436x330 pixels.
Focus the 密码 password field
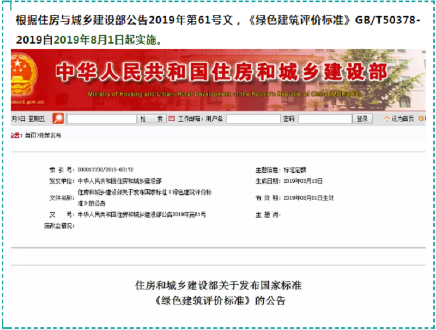325,119
